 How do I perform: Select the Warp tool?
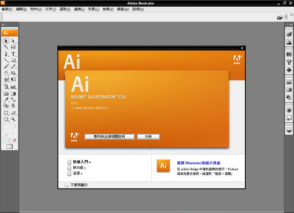[6, 79]
